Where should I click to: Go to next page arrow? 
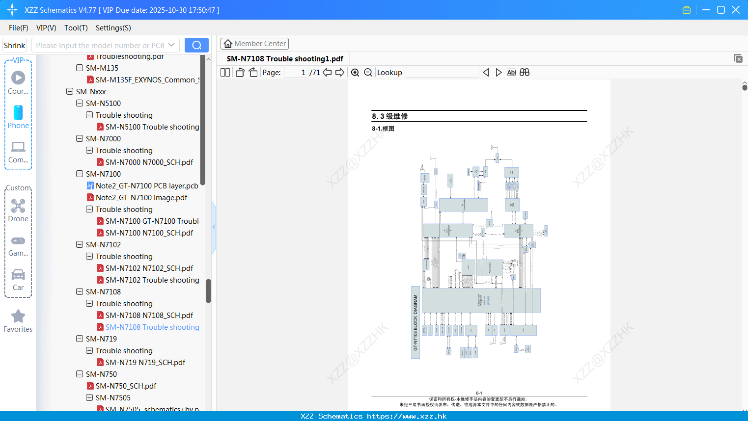340,73
